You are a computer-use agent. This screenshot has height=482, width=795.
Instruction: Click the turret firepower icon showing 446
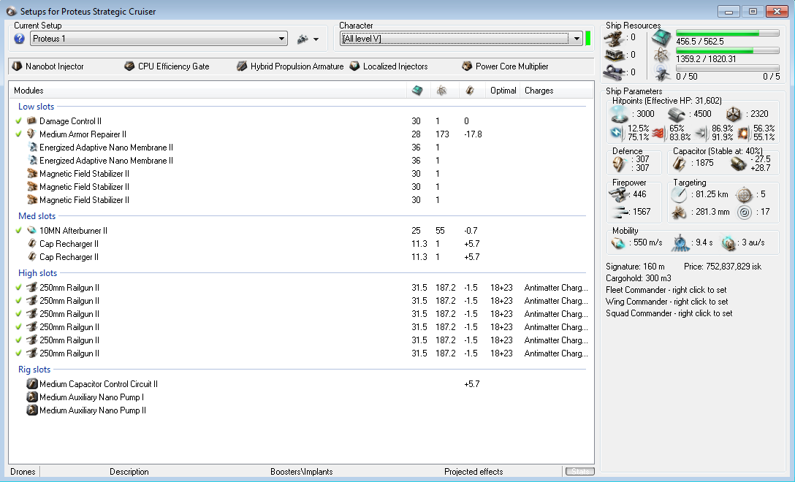[x=619, y=194]
